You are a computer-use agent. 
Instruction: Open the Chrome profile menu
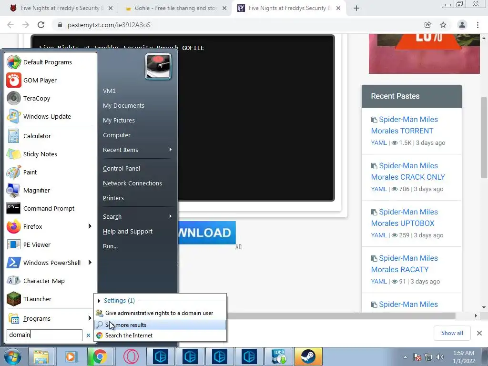click(x=462, y=25)
